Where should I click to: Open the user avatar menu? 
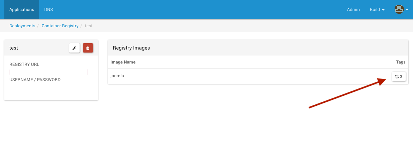[401, 9]
